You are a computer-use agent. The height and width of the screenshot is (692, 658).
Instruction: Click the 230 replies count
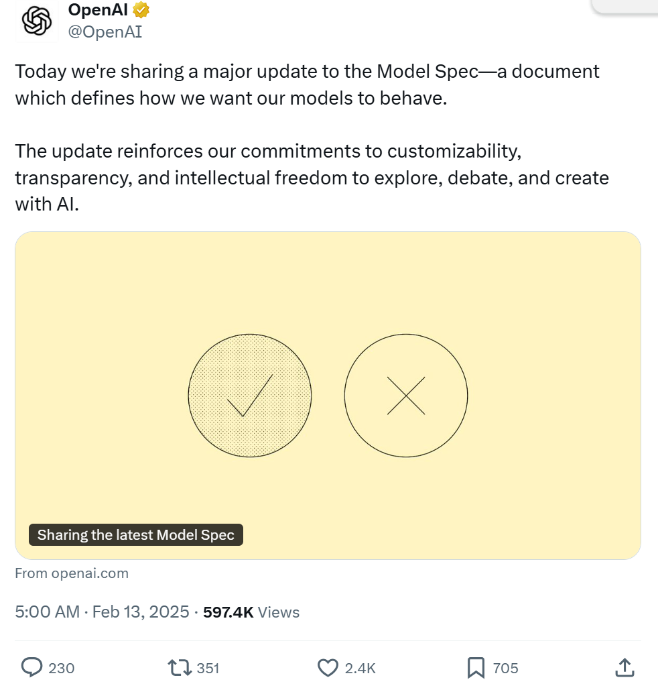coord(62,668)
